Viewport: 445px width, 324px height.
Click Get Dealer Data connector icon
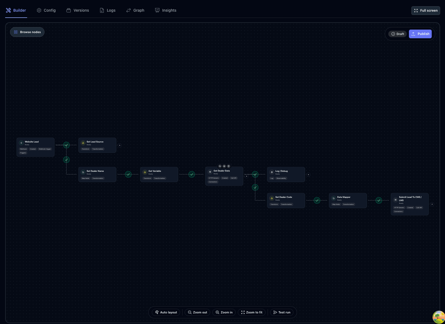click(210, 172)
